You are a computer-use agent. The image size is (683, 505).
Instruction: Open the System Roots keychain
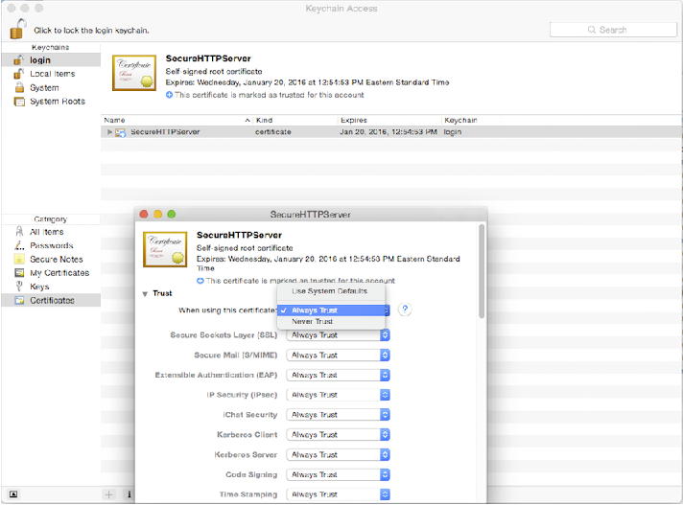[x=57, y=101]
